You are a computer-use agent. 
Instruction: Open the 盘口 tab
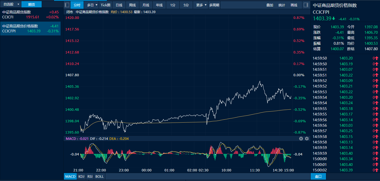[318, 176]
